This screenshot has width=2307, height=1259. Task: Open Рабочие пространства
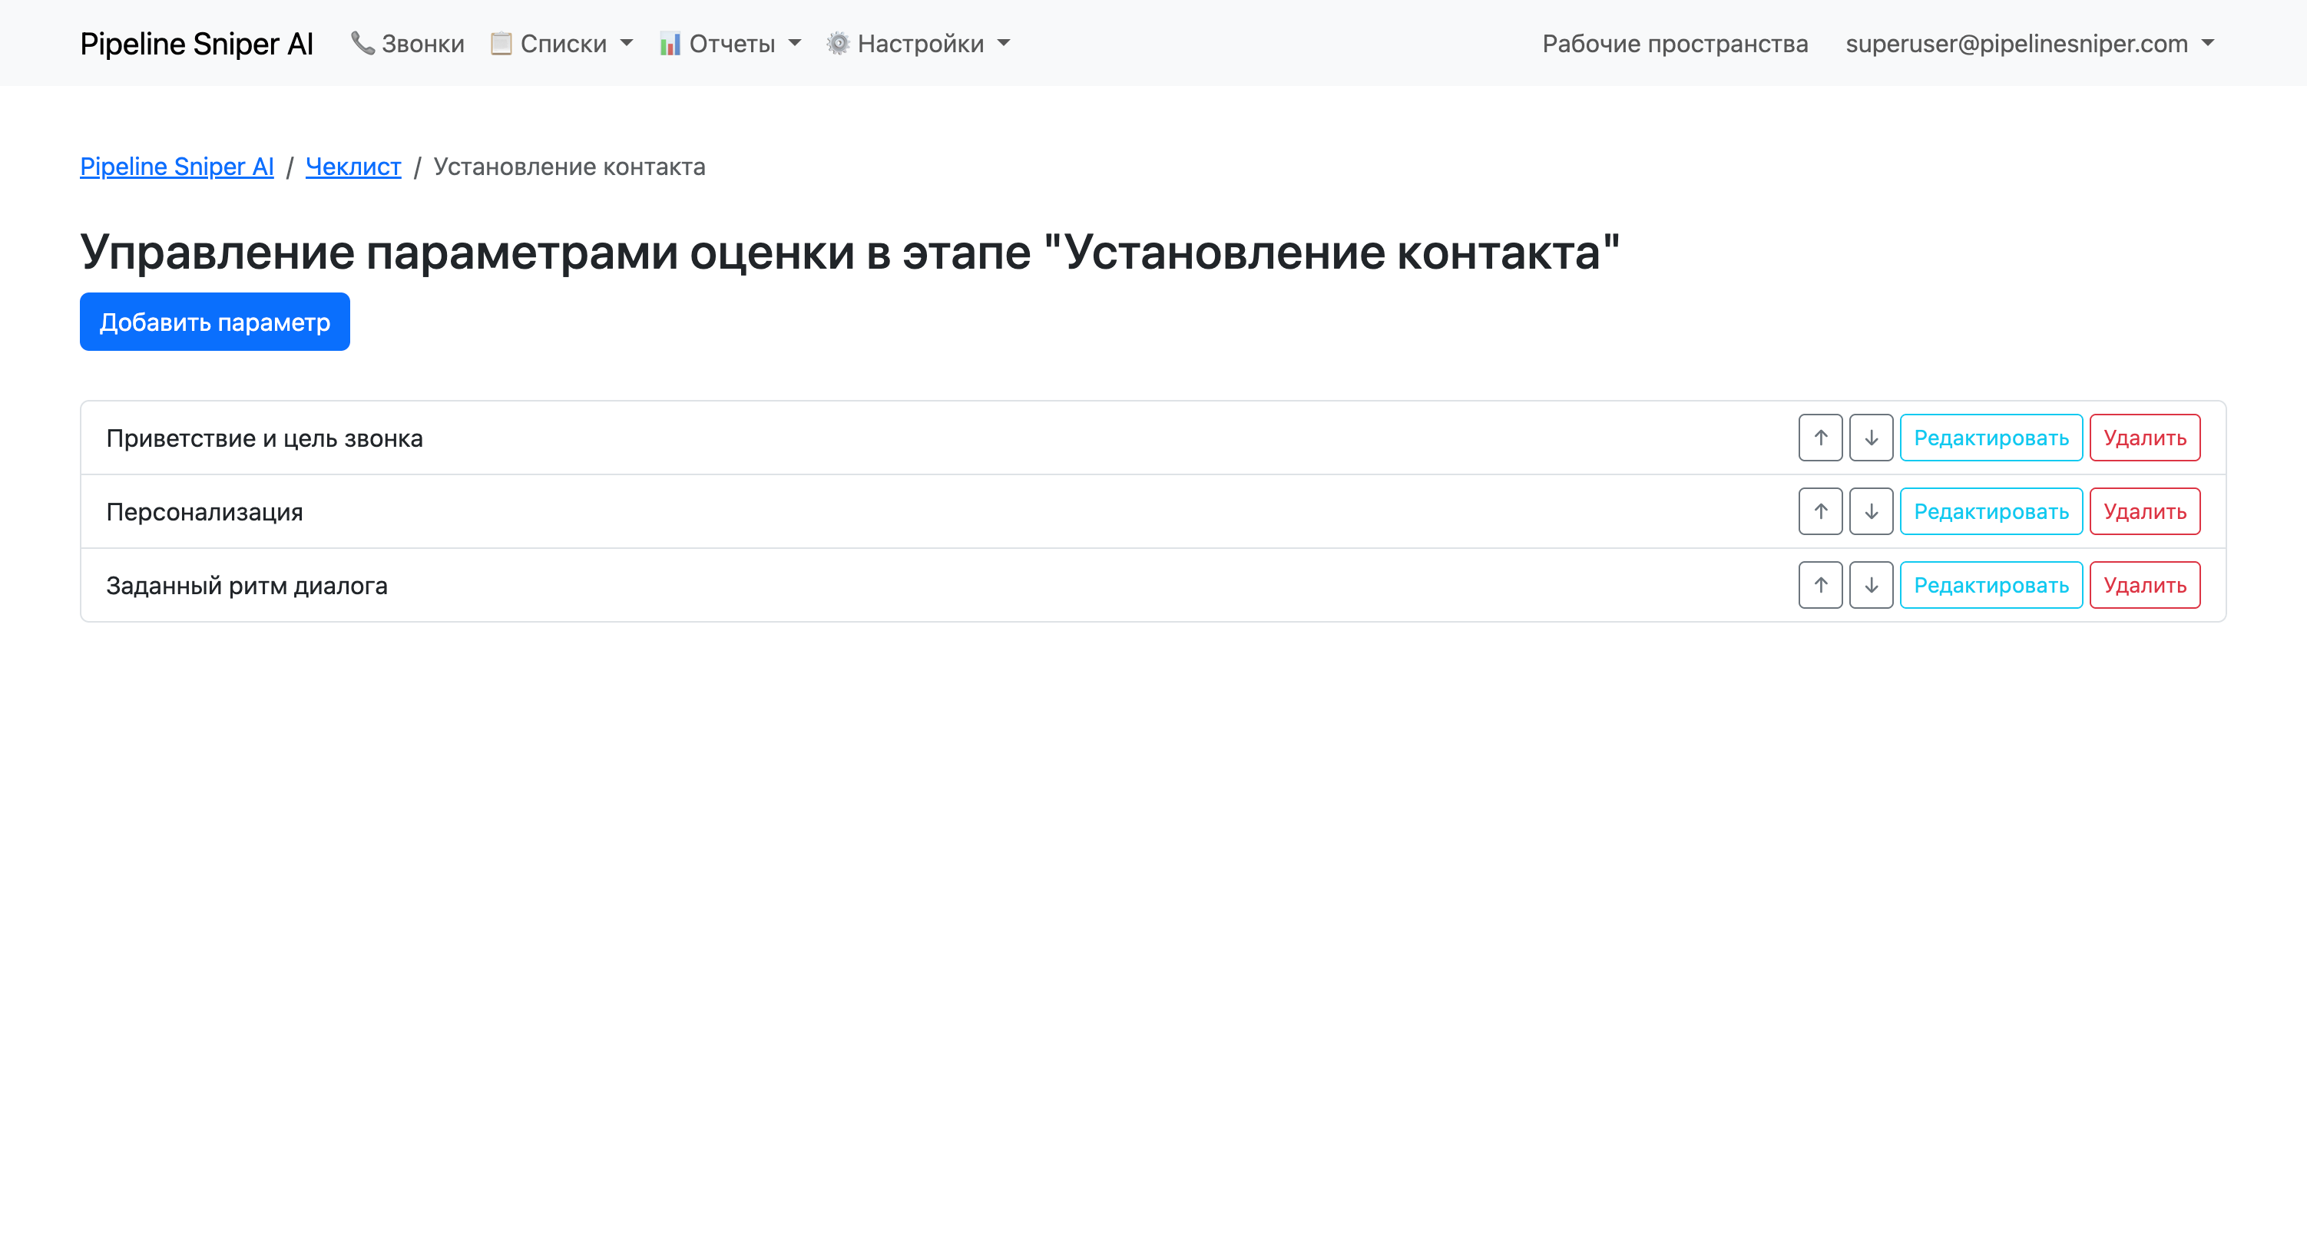pos(1674,43)
